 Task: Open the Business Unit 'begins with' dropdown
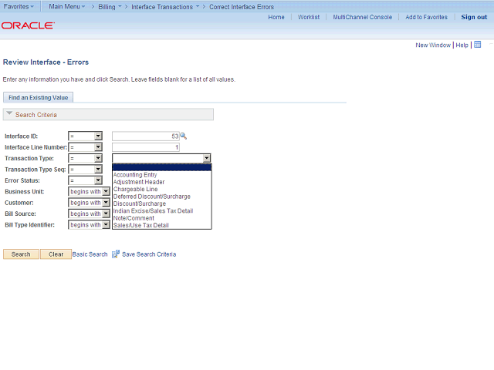(x=90, y=191)
